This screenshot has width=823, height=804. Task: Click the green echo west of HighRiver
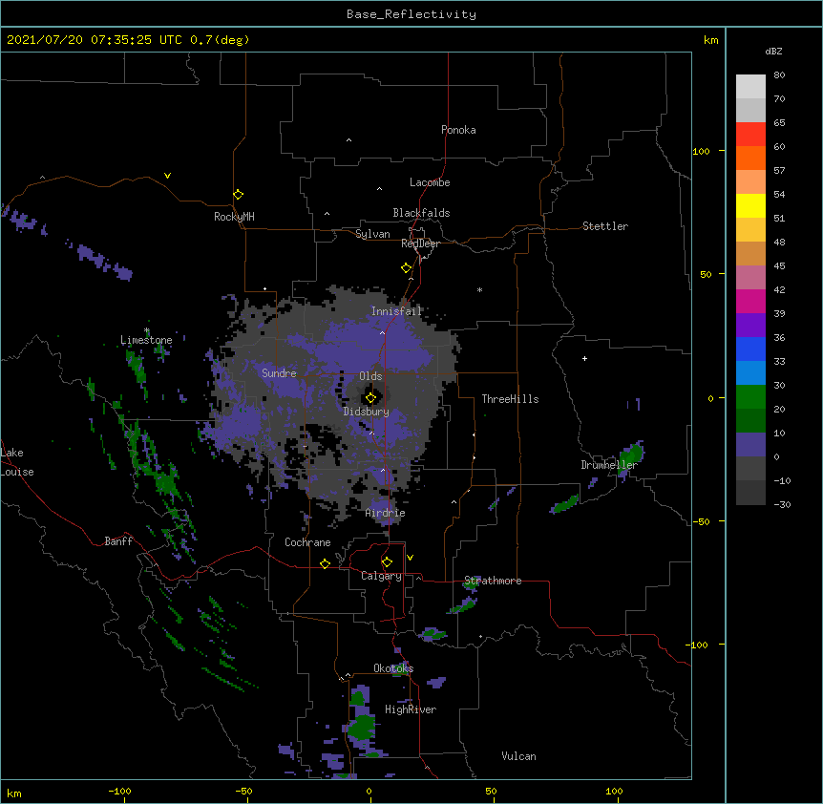coord(361,727)
